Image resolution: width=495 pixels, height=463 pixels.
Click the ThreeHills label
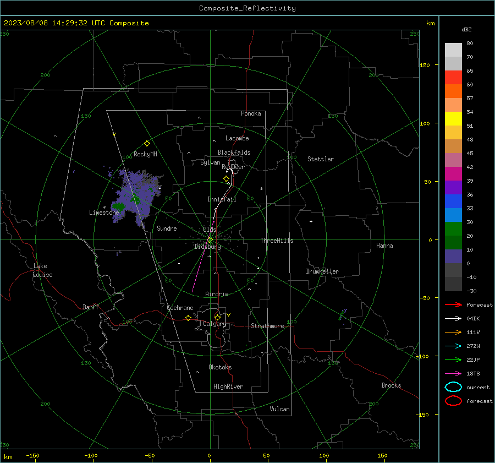click(277, 241)
